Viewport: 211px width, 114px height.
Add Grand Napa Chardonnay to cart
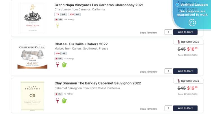[x=185, y=32]
